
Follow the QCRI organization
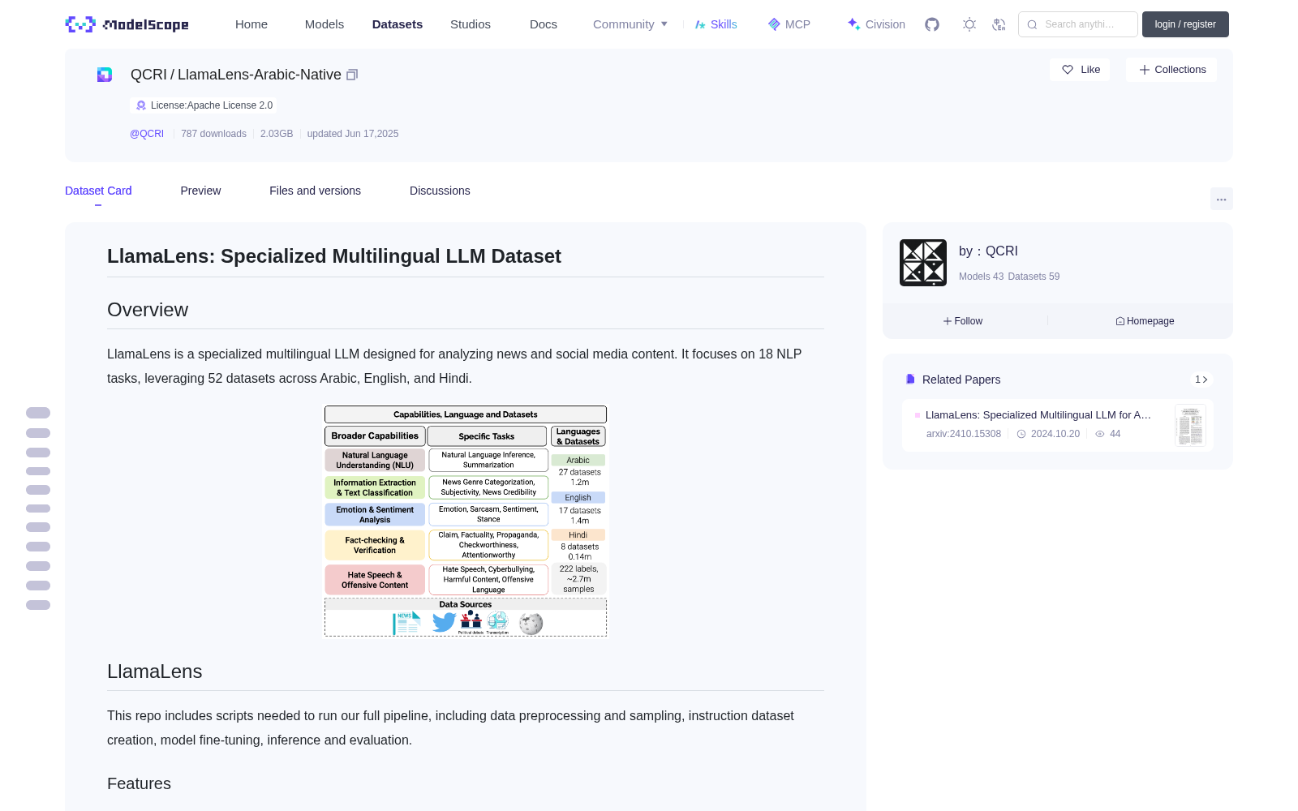tap(963, 321)
